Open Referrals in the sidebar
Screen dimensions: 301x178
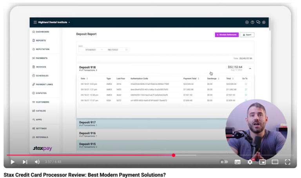40,137
